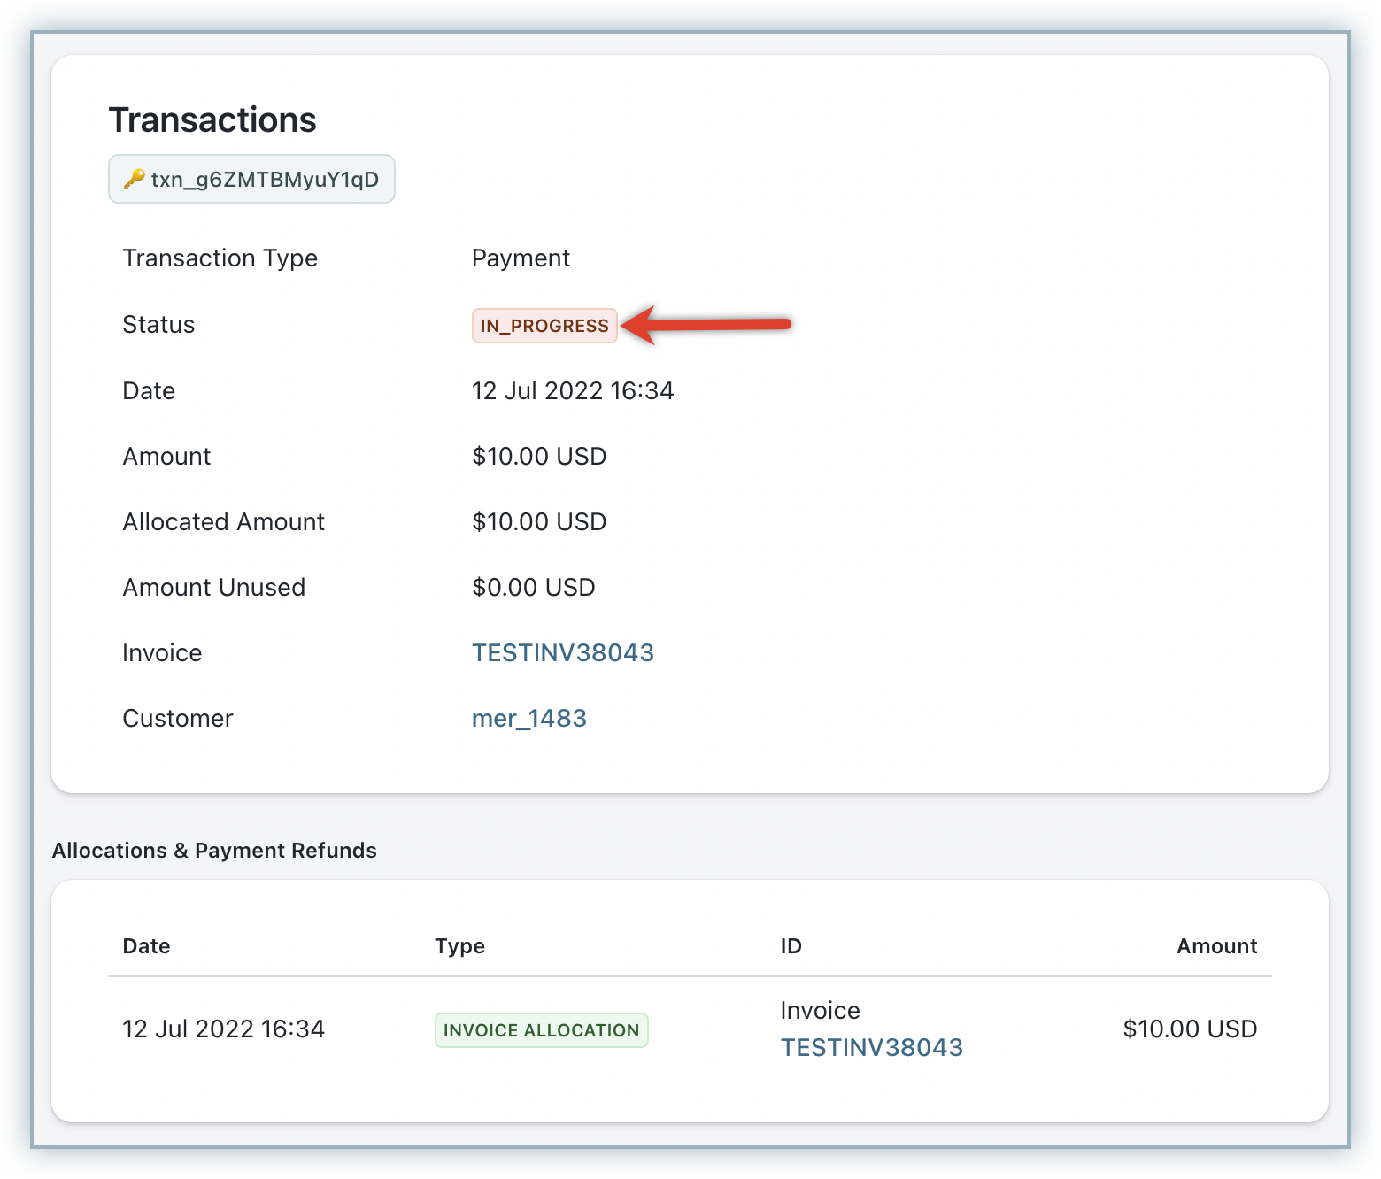
Task: Click the Type column header
Action: 459,946
